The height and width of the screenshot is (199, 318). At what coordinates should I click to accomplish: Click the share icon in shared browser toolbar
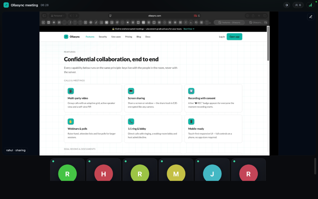pyautogui.click(x=253, y=16)
